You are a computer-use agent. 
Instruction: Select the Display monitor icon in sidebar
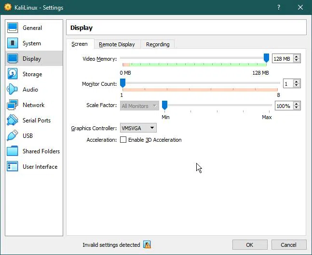(x=13, y=58)
